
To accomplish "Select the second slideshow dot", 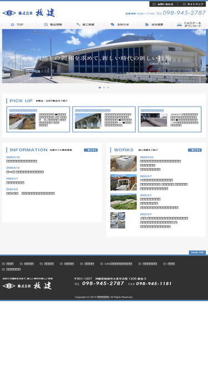I will (x=104, y=88).
